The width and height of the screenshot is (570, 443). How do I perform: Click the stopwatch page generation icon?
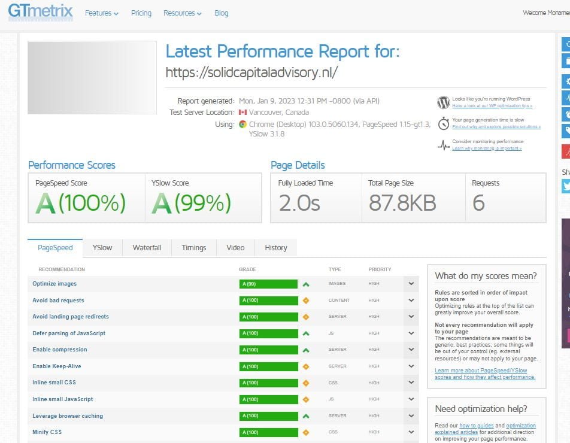pos(443,124)
